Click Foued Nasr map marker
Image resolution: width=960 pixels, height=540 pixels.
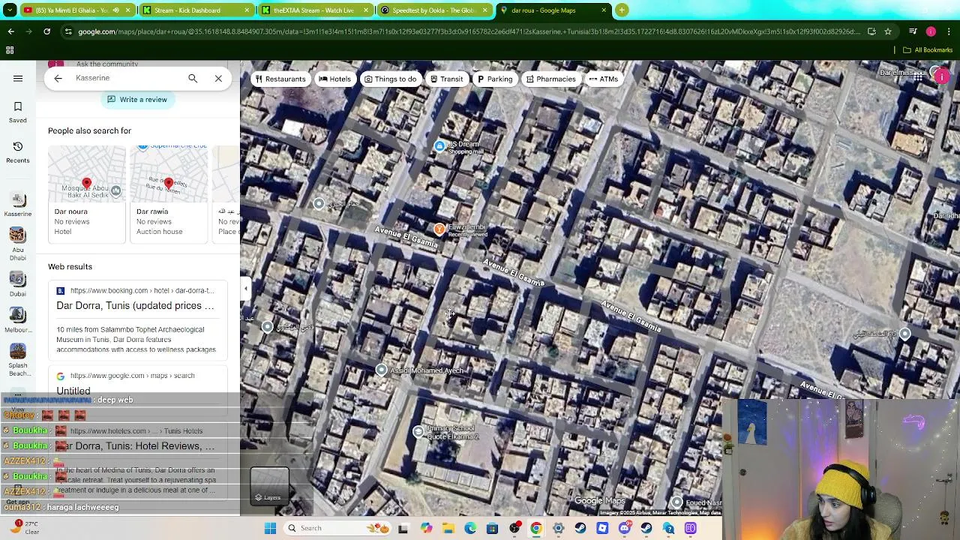pos(677,502)
